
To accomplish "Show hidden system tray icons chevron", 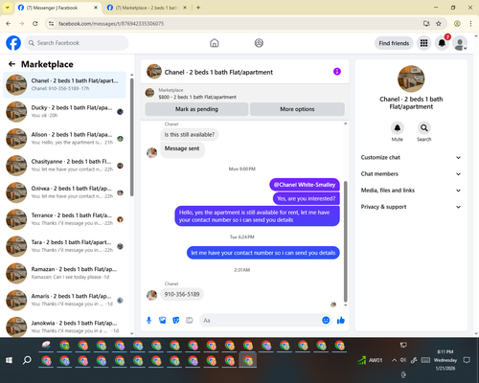I will (395, 360).
